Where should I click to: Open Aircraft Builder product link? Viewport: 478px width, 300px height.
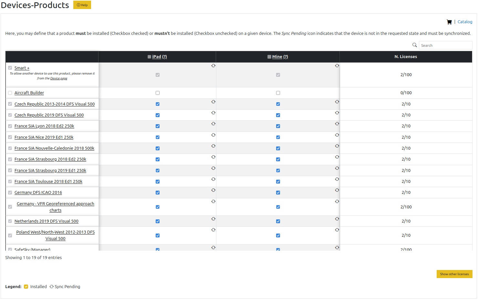pyautogui.click(x=29, y=93)
